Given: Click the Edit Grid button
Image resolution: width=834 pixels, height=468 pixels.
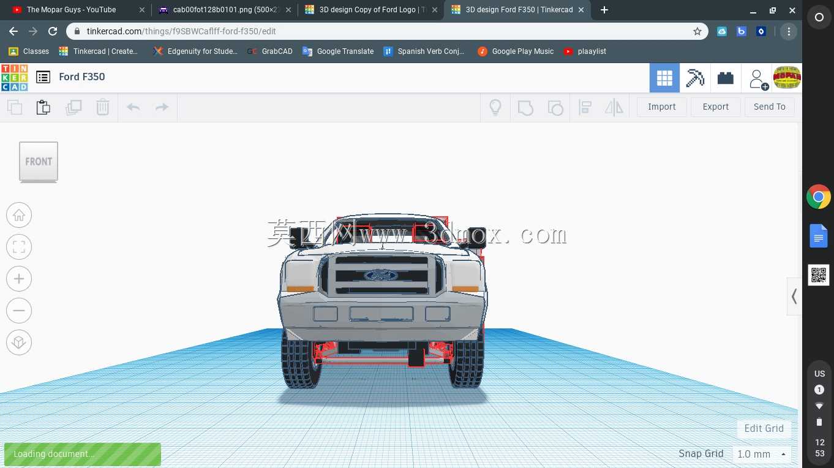Looking at the screenshot, I should (x=764, y=428).
